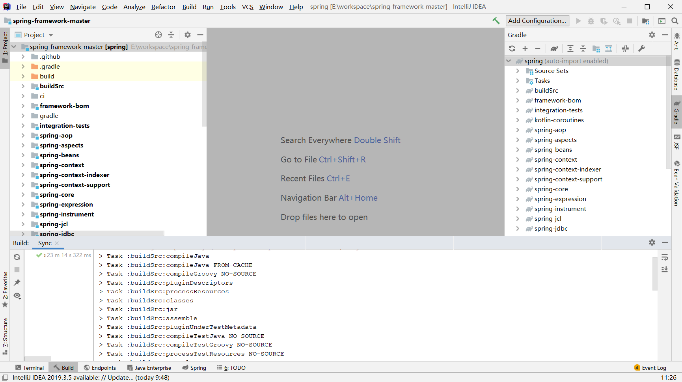Open the Event Log
This screenshot has height=382, width=682.
click(650, 368)
